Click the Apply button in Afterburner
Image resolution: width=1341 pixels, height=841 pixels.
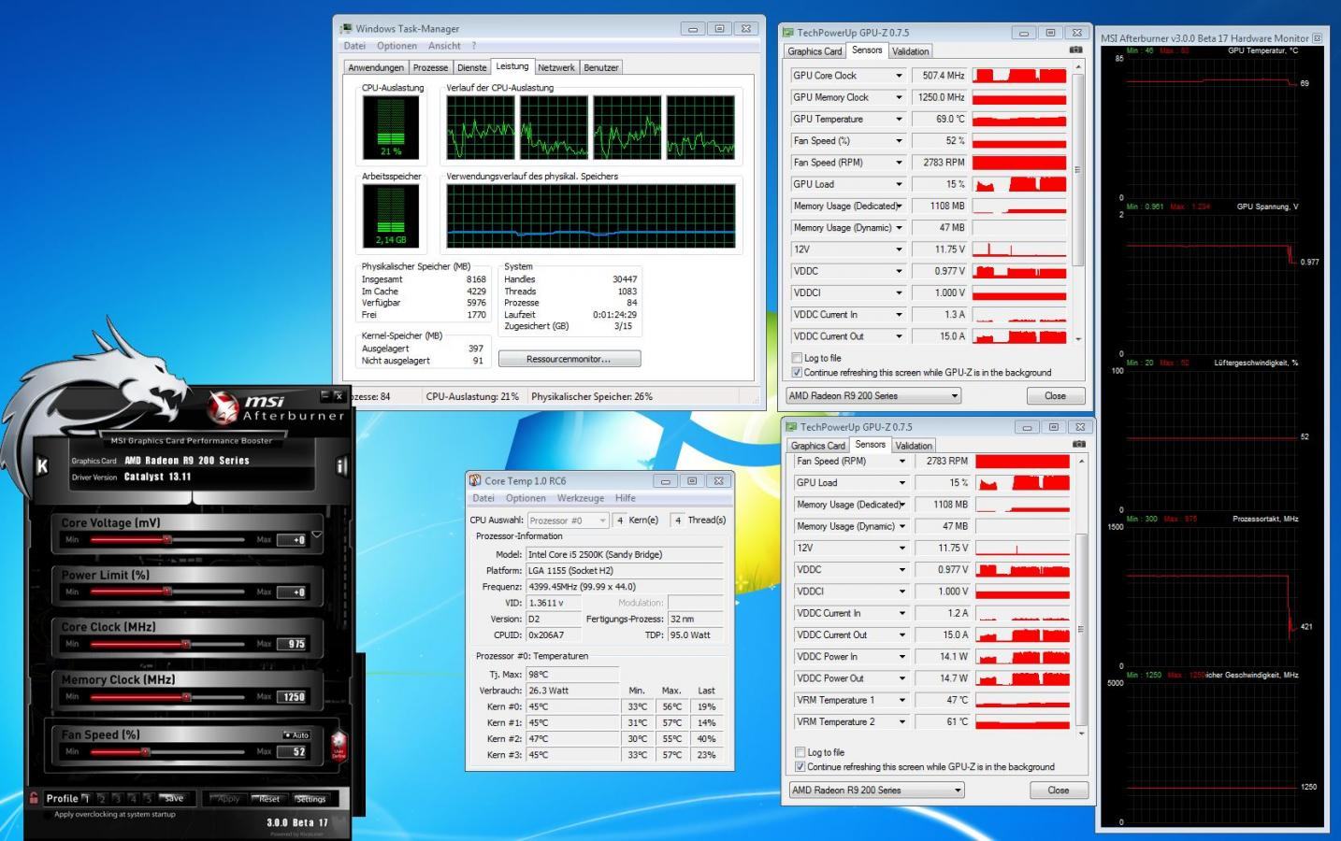[227, 799]
